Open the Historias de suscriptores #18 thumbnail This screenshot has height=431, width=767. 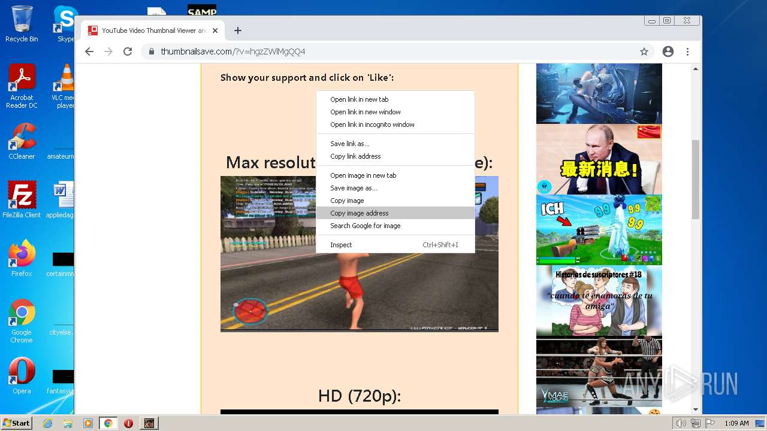click(x=599, y=301)
